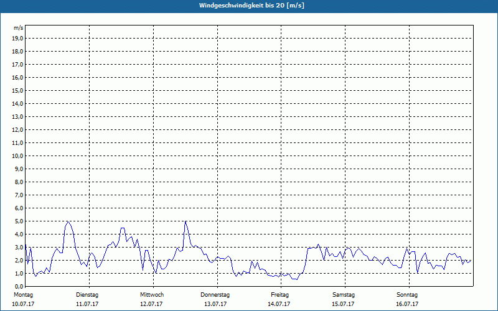Viewport: 498px width, 311px height.
Task: Click the 'Montag' day label
Action: pyautogui.click(x=23, y=295)
